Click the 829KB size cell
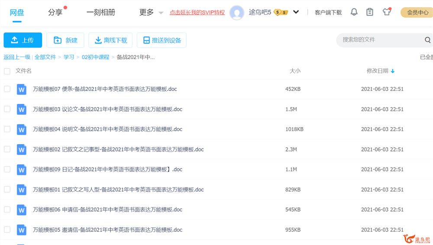 (293, 190)
